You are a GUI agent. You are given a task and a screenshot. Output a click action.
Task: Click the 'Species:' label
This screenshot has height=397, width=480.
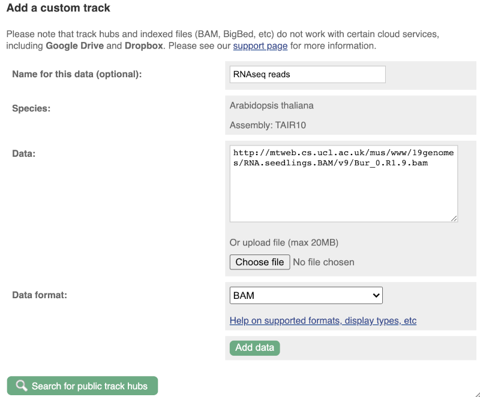point(31,108)
